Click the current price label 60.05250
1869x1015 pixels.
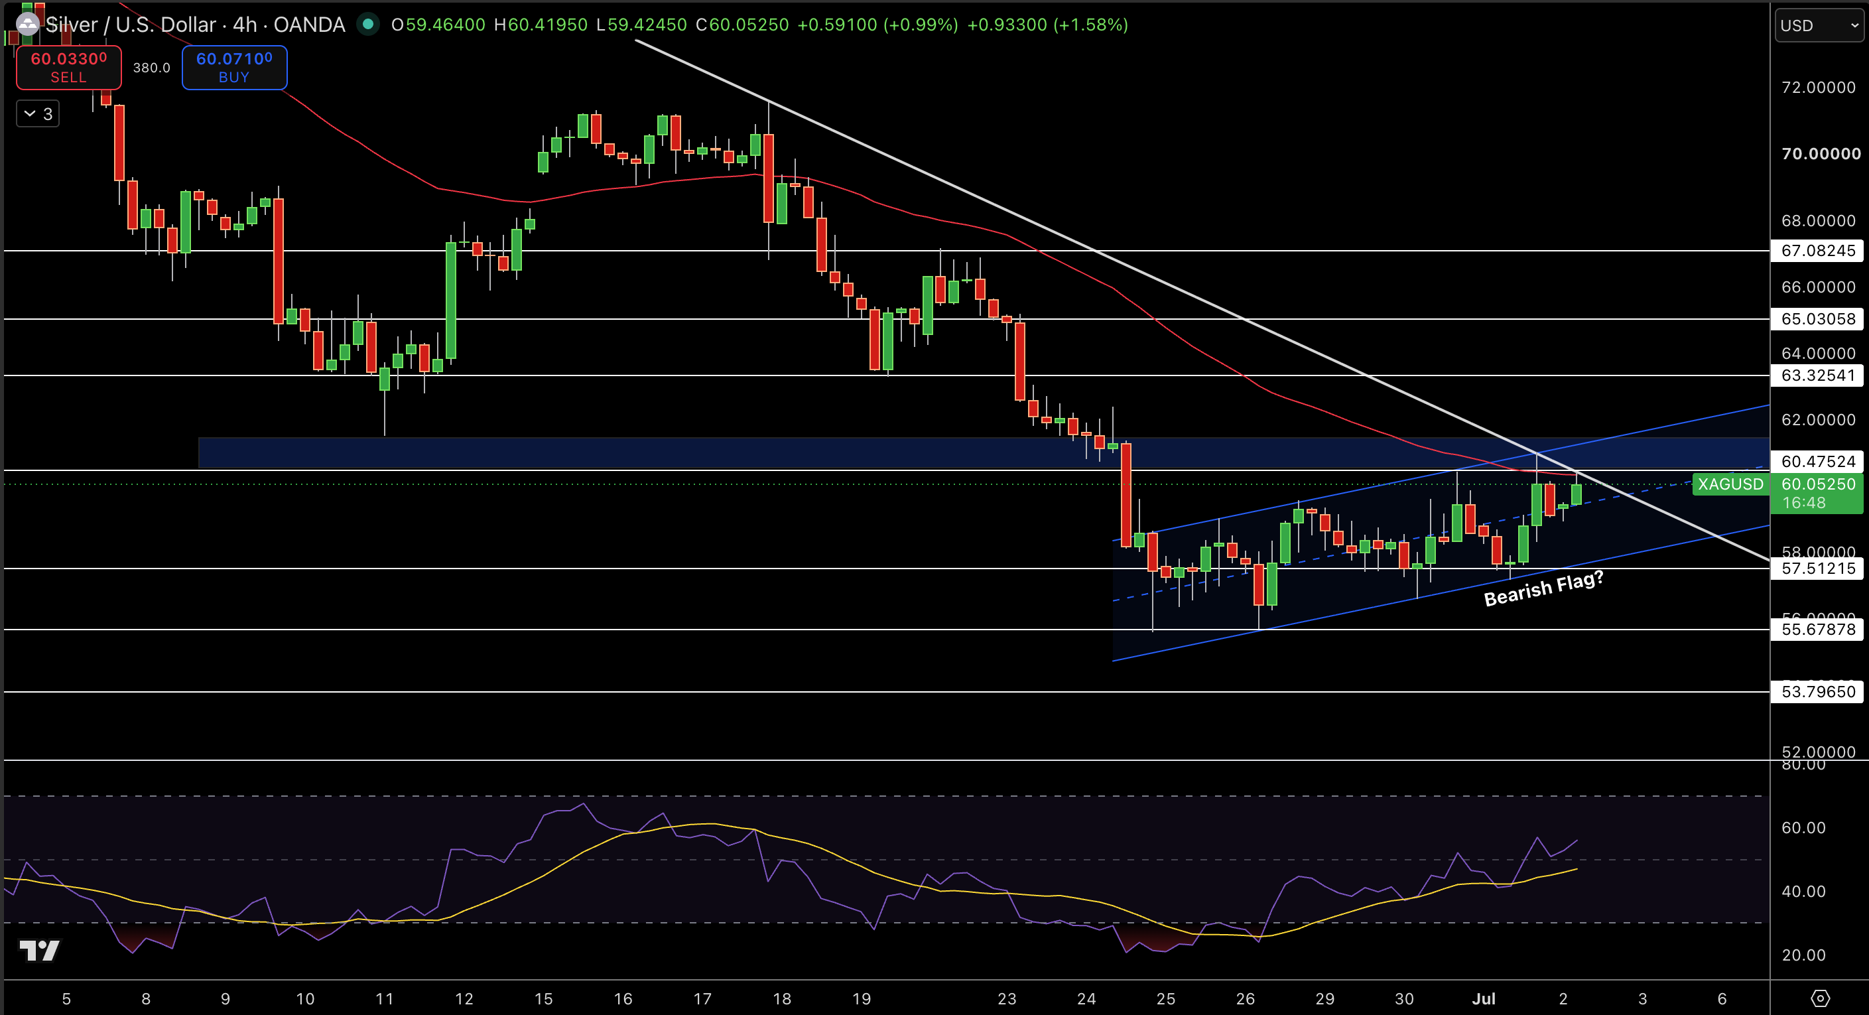(1818, 484)
